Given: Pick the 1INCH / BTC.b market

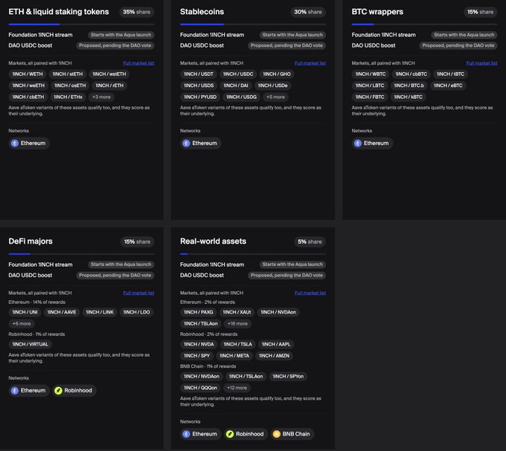Looking at the screenshot, I should pos(409,85).
